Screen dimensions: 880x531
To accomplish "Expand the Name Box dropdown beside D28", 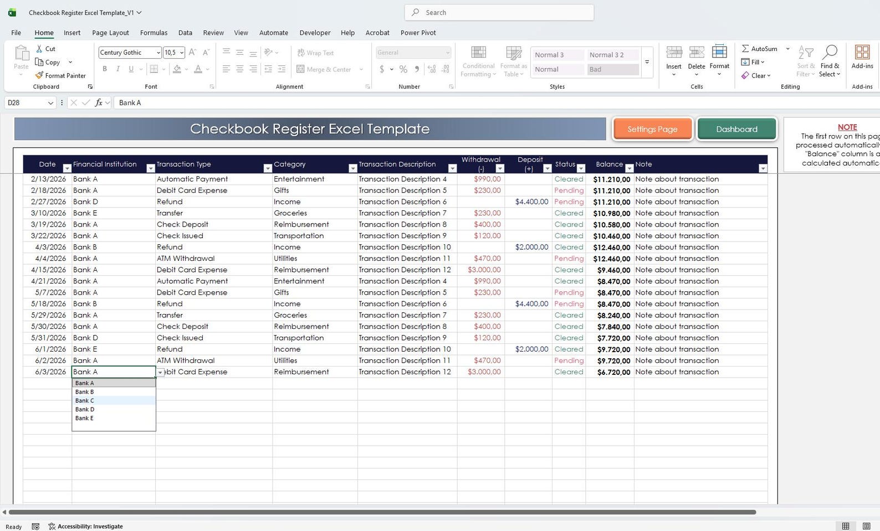I will point(50,103).
